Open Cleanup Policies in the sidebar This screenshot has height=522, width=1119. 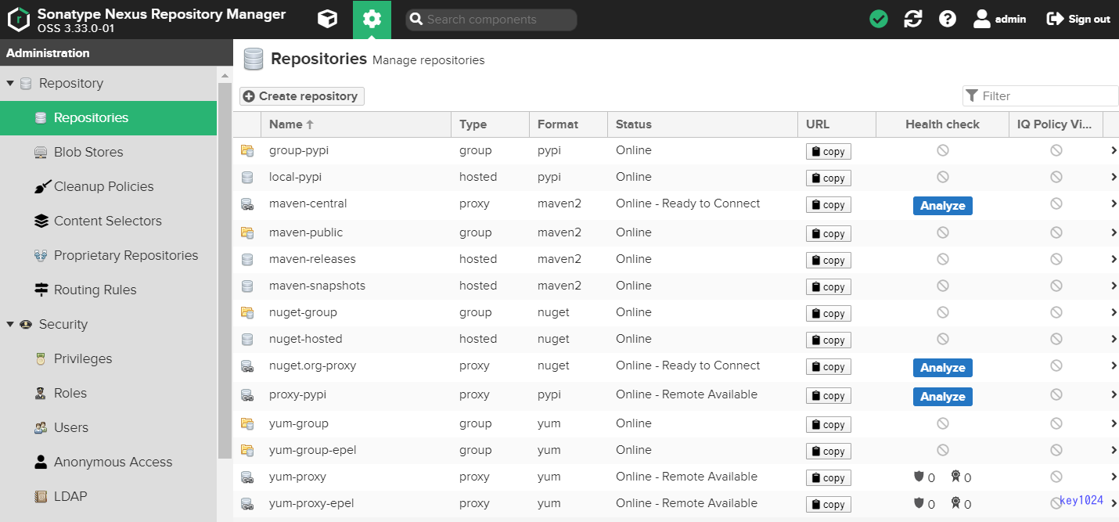(x=108, y=187)
